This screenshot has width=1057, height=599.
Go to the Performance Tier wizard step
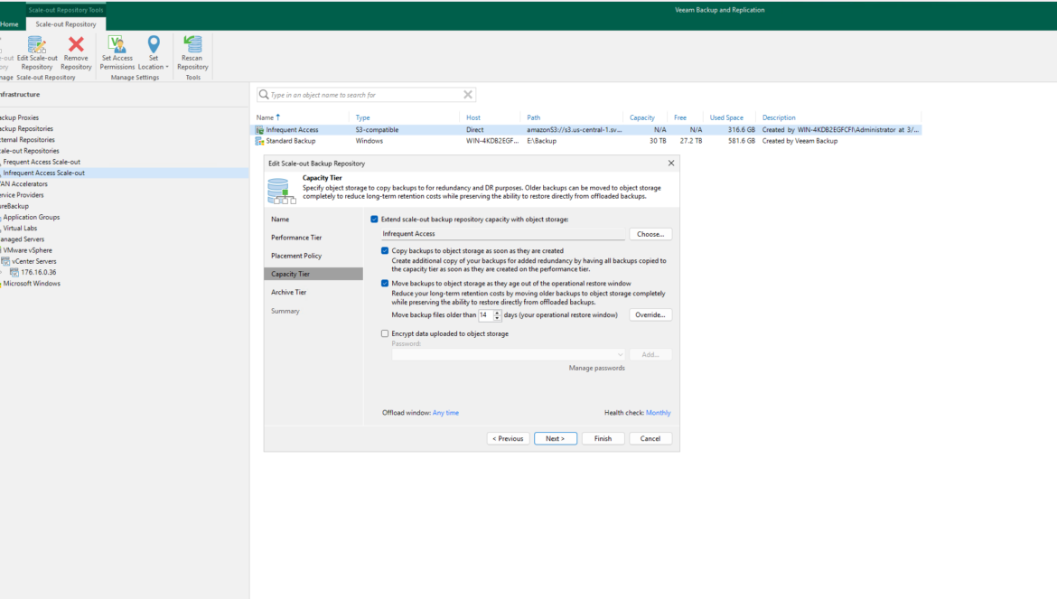[x=296, y=238]
